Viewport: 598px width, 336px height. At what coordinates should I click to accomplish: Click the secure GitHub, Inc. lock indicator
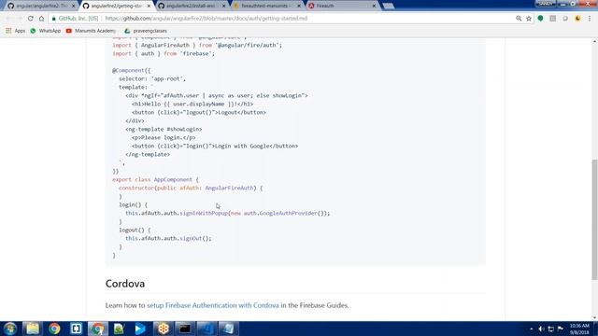75,19
